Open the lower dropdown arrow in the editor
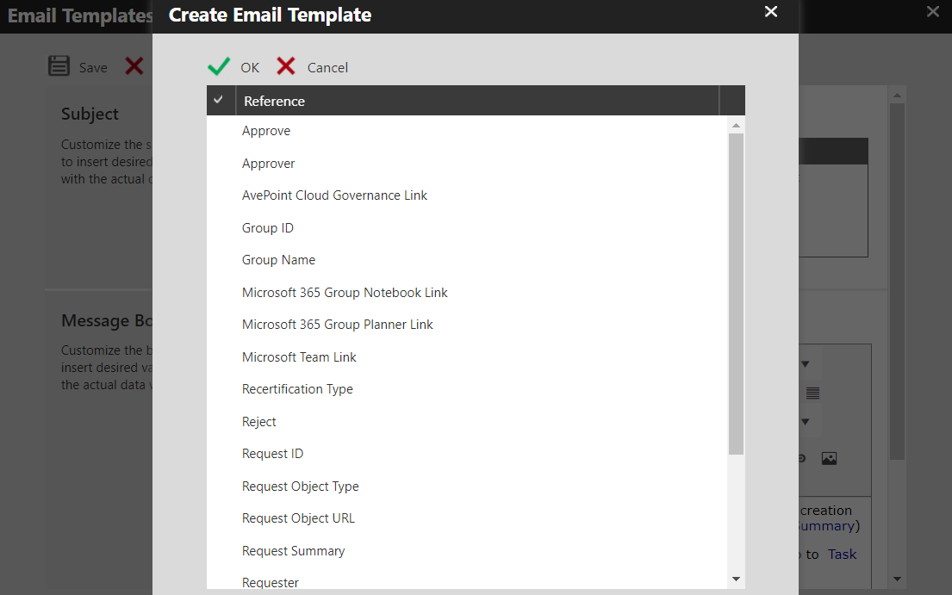 click(805, 422)
